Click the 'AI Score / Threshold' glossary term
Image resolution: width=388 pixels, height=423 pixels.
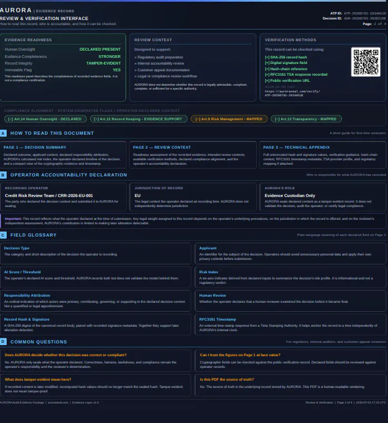(22, 272)
